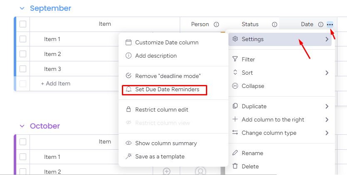Click the Person column info icon
This screenshot has height=175, width=347.
tap(216, 24)
